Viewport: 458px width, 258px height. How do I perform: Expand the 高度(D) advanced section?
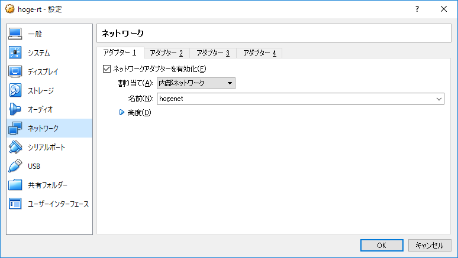pyautogui.click(x=136, y=112)
